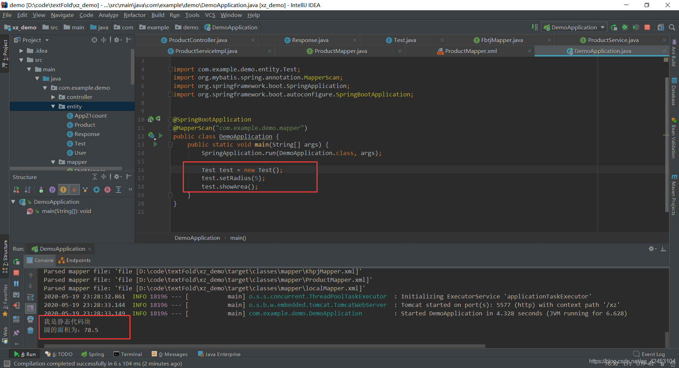
Task: Toggle Show Fields in the Structure panel
Action: pos(63,190)
